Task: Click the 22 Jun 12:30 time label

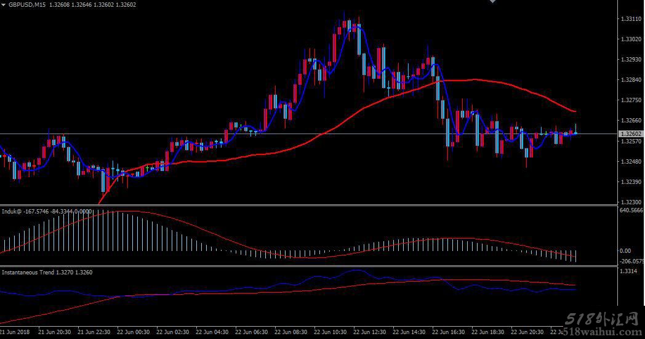Action: coord(370,332)
